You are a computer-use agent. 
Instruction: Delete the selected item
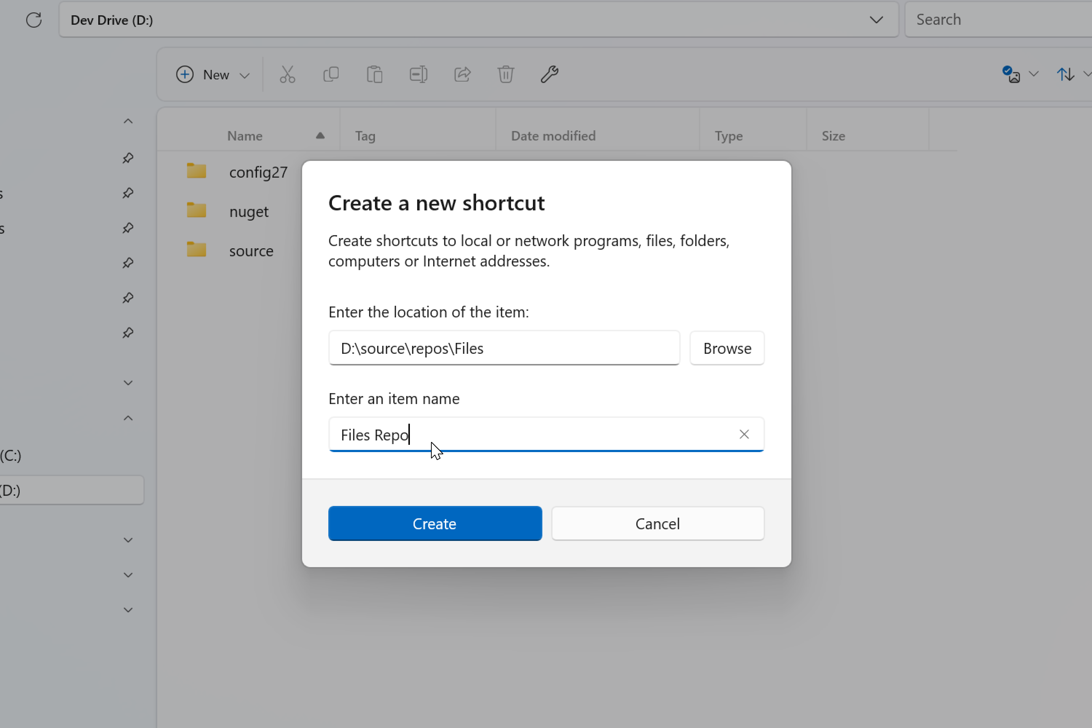pos(506,74)
